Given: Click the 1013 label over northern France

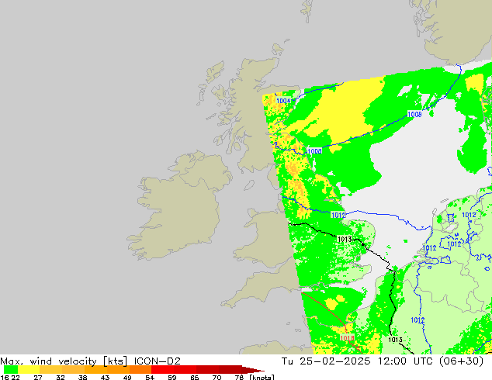Looking at the screenshot, I should (395, 340).
